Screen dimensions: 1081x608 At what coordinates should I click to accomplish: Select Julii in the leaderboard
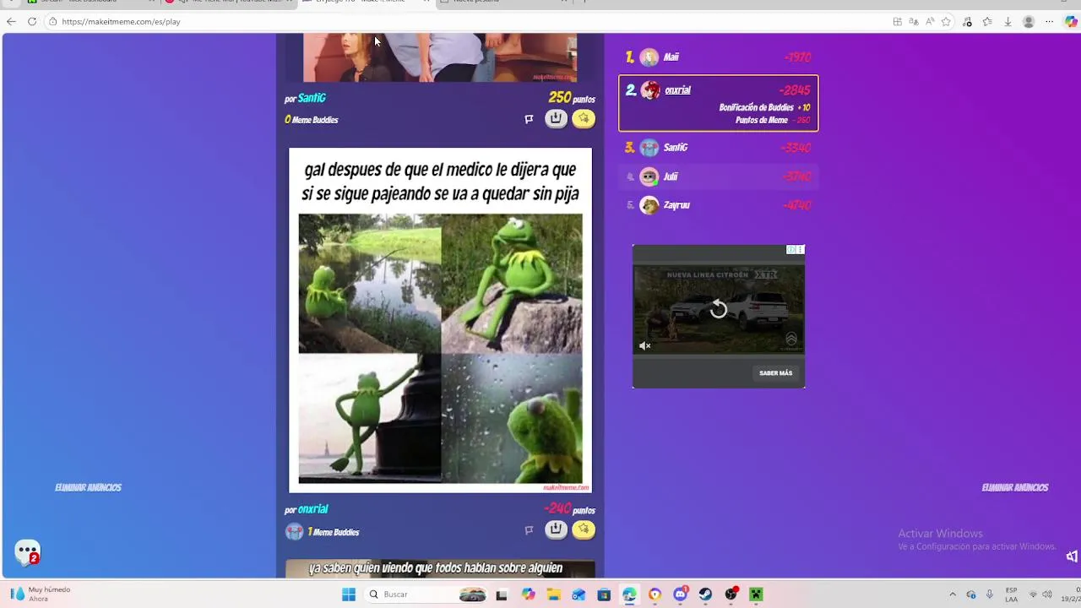coord(718,176)
